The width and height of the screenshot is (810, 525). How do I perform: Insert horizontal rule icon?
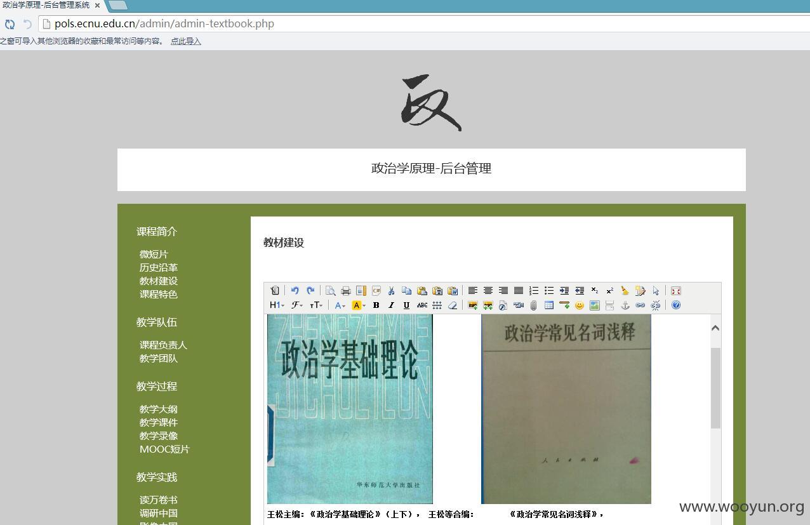coord(564,305)
